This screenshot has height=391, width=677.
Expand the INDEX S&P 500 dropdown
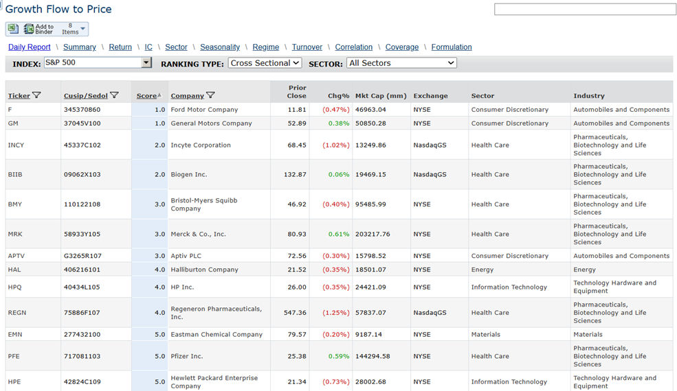pos(146,63)
